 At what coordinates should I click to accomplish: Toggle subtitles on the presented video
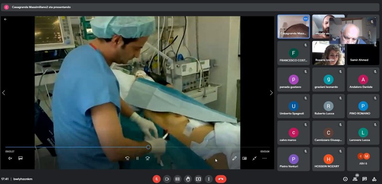point(21,158)
